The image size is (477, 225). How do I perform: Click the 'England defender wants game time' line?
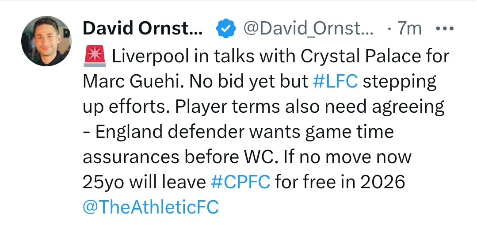(238, 132)
